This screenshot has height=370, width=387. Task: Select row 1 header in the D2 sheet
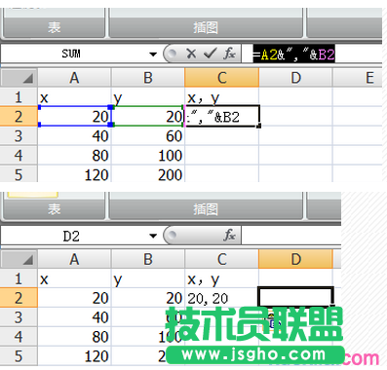(x=19, y=278)
